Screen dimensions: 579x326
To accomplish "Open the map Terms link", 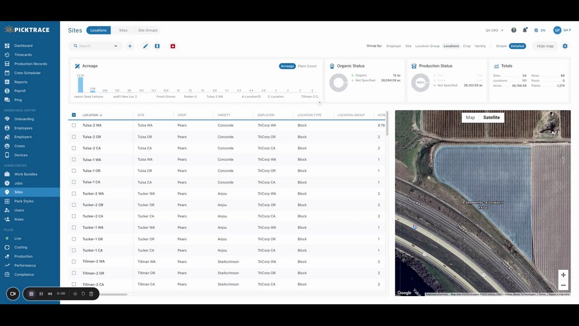I will click(x=542, y=294).
